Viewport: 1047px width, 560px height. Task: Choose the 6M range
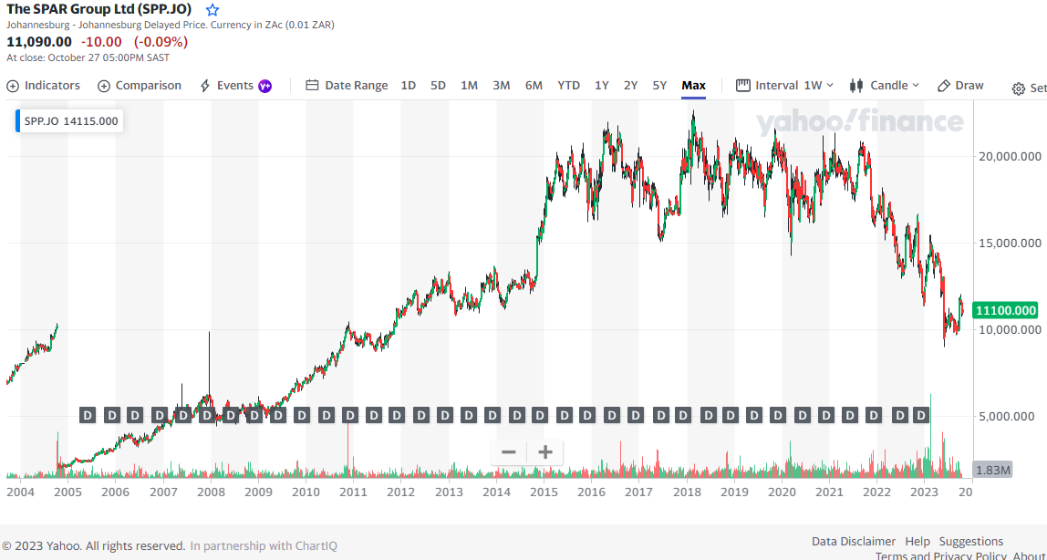tap(534, 86)
